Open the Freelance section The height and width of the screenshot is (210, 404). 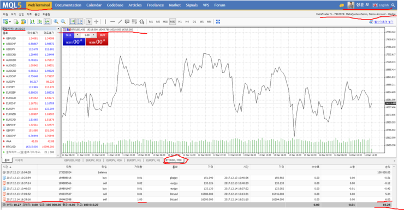click(x=155, y=5)
